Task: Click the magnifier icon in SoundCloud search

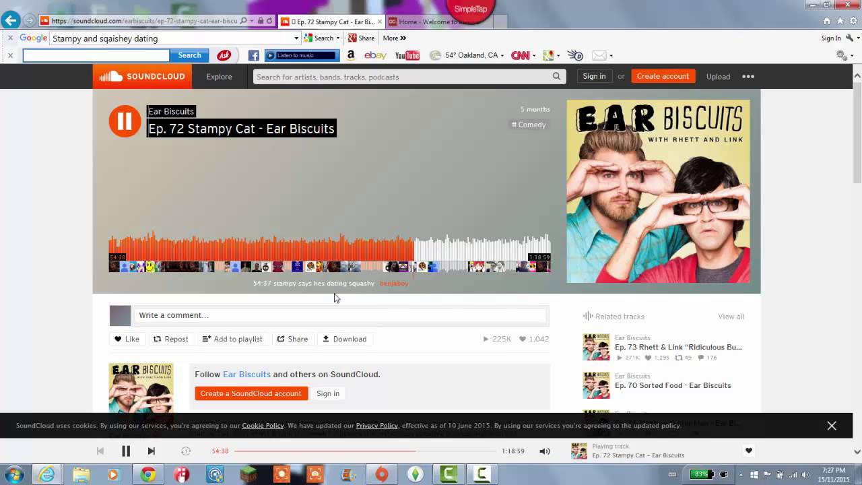Action: click(x=557, y=77)
